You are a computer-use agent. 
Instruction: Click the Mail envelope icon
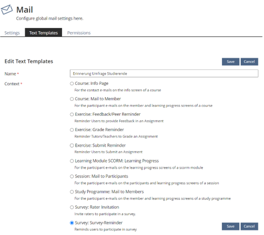tap(7, 9)
